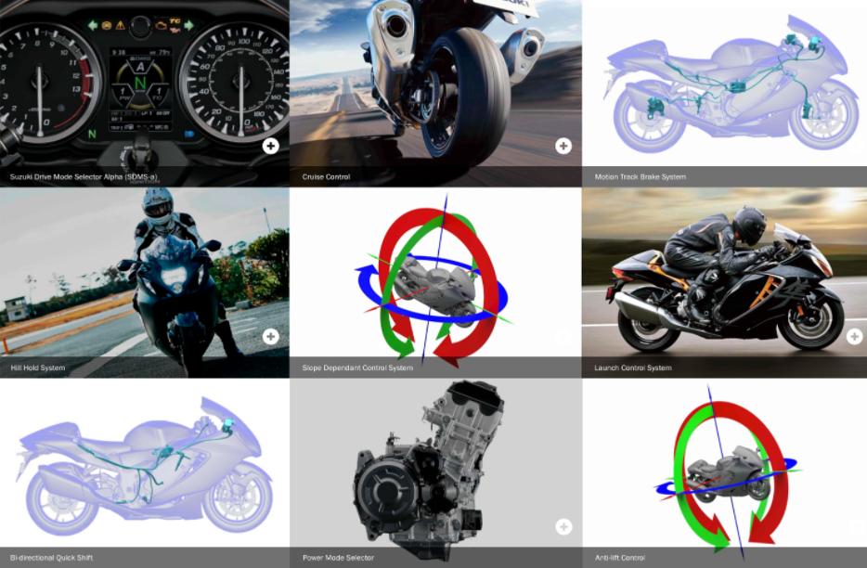The height and width of the screenshot is (568, 867).
Task: Select the Hill Hold System caption text
Action: [x=38, y=368]
